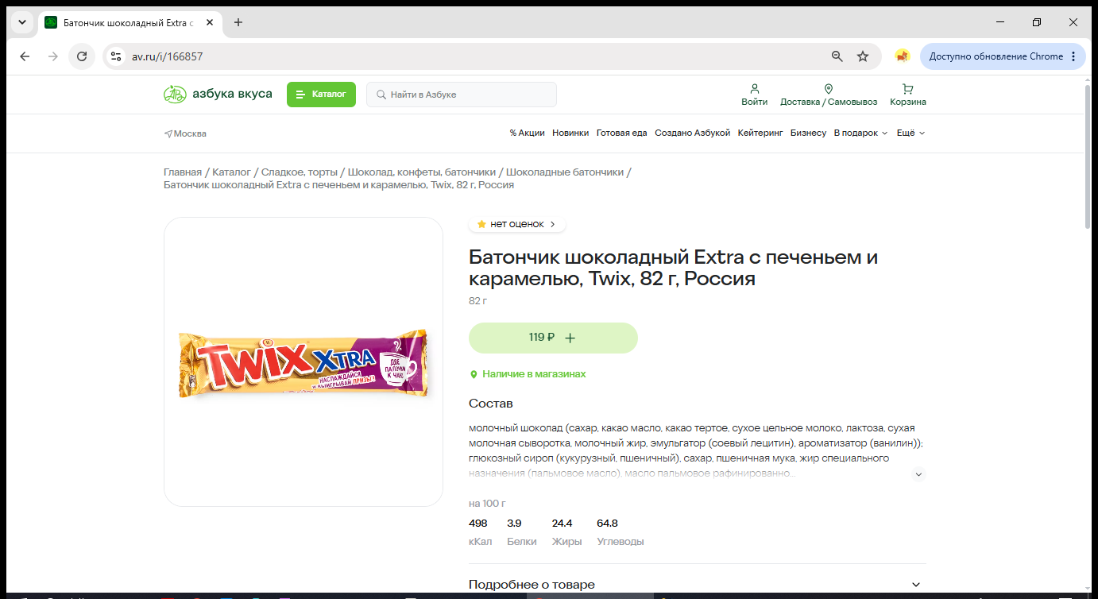The height and width of the screenshot is (599, 1098).
Task: Open the % Акции menu item
Action: click(527, 133)
